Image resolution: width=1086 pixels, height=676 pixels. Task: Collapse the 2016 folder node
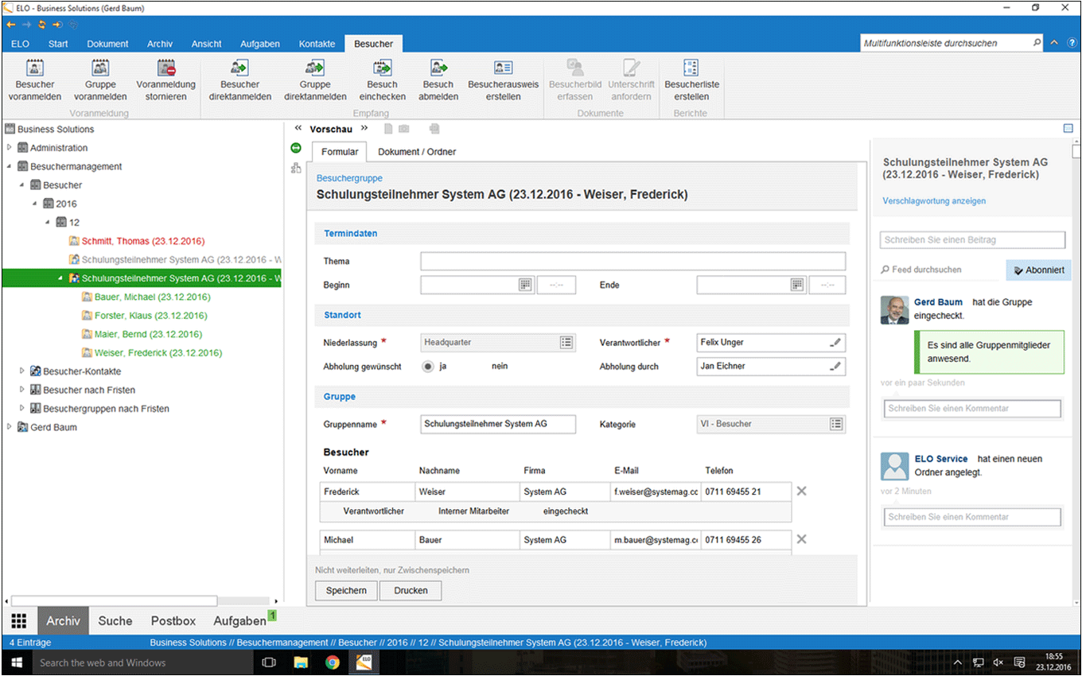tap(35, 204)
